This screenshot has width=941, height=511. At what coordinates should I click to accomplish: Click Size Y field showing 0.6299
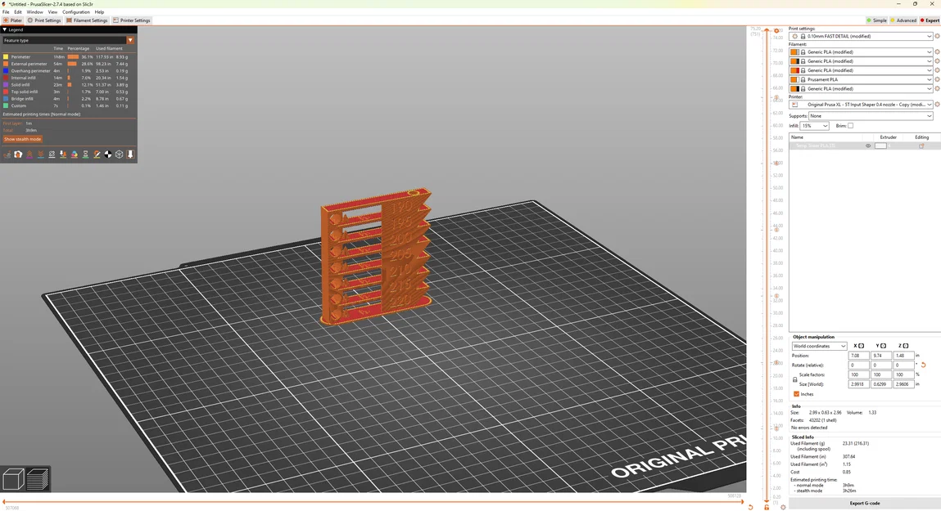point(881,384)
